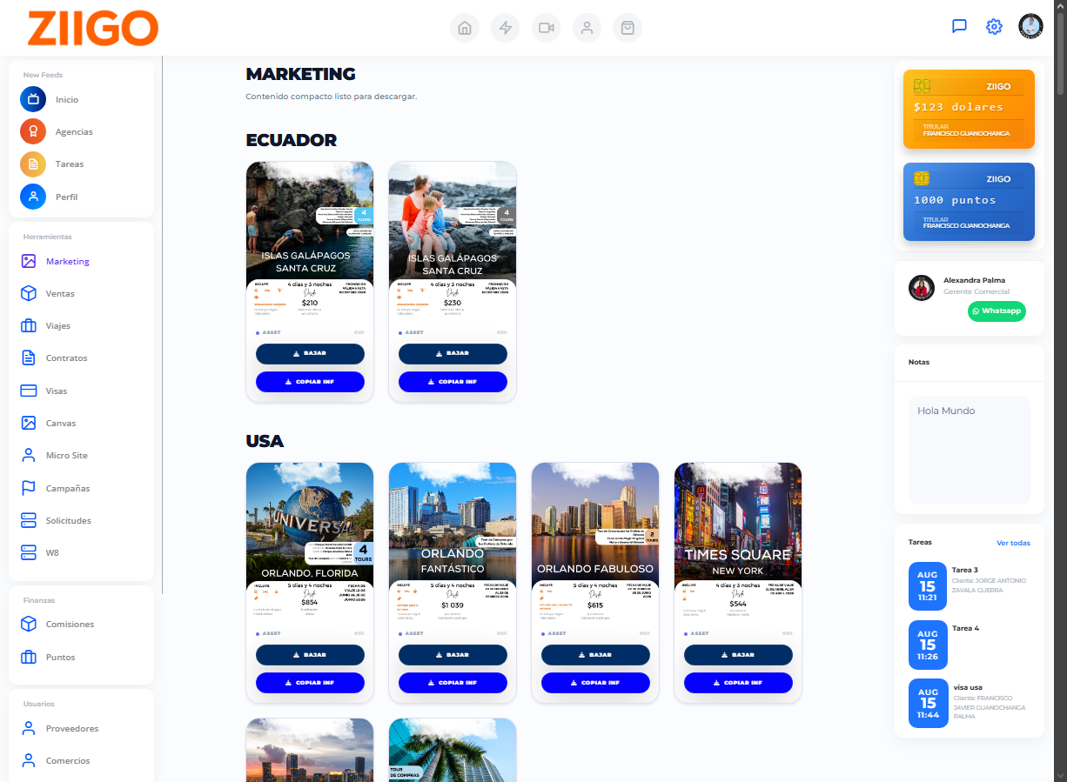Open Comisiones under Finanzas
The image size is (1067, 782).
(70, 625)
